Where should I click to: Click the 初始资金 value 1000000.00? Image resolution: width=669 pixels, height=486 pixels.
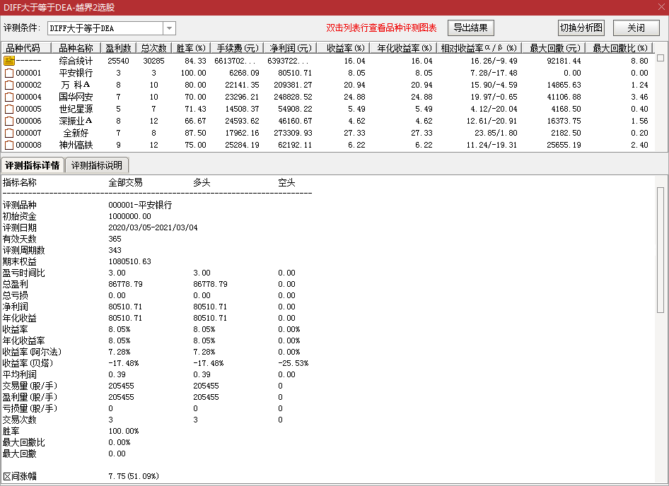point(129,216)
